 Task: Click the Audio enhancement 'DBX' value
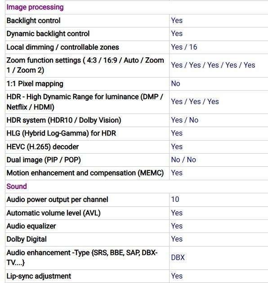178,258
